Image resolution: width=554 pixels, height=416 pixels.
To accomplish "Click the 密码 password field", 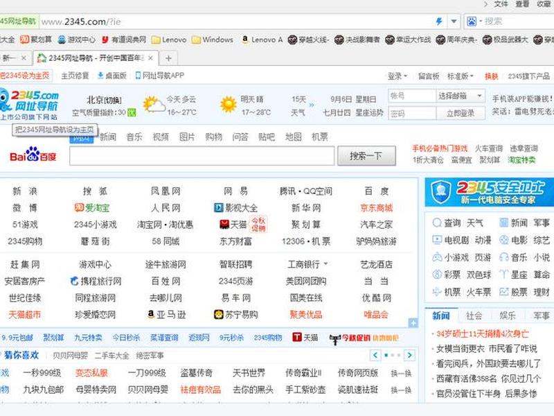I will [412, 114].
